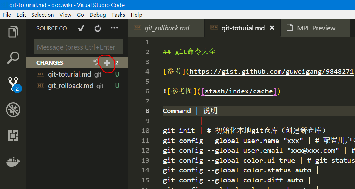Open the Go menu
Viewport: 355px width, 189px height.
click(81, 15)
